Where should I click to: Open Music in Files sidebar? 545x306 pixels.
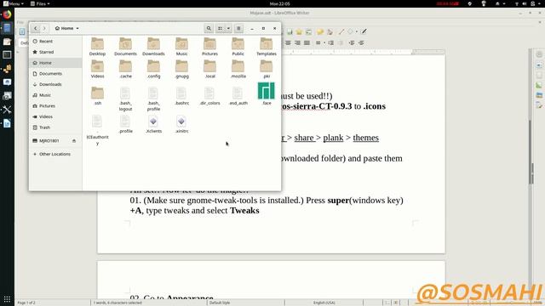click(x=55, y=95)
